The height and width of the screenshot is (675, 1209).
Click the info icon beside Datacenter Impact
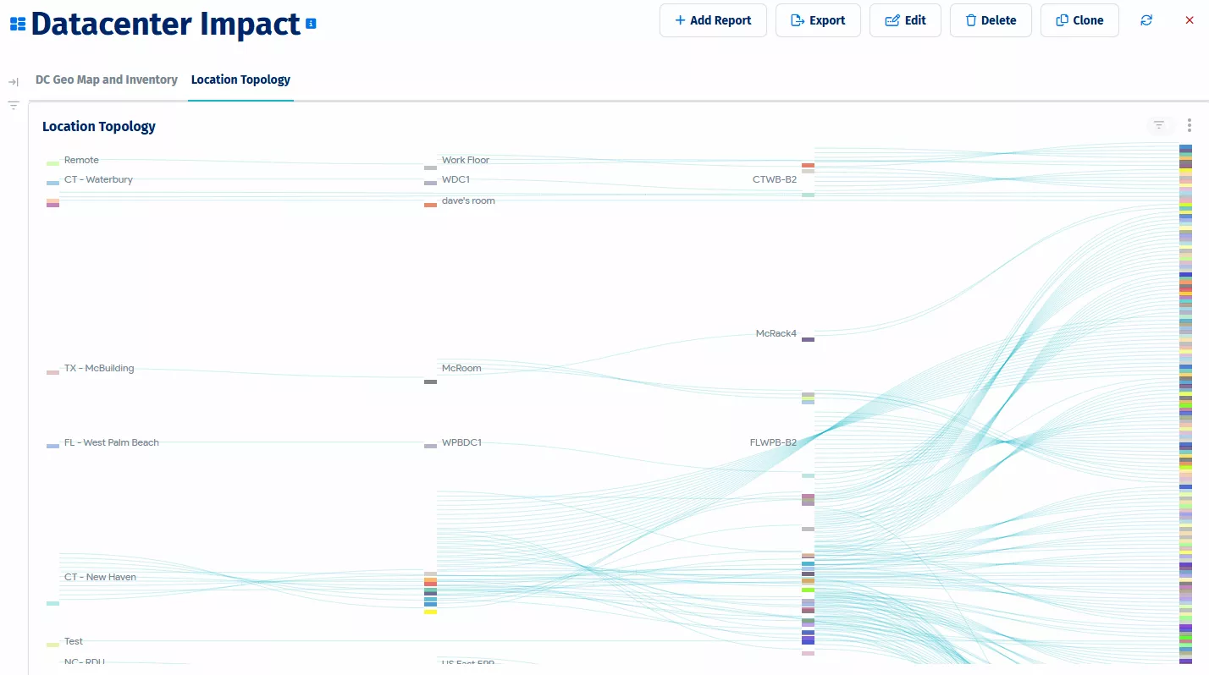312,24
